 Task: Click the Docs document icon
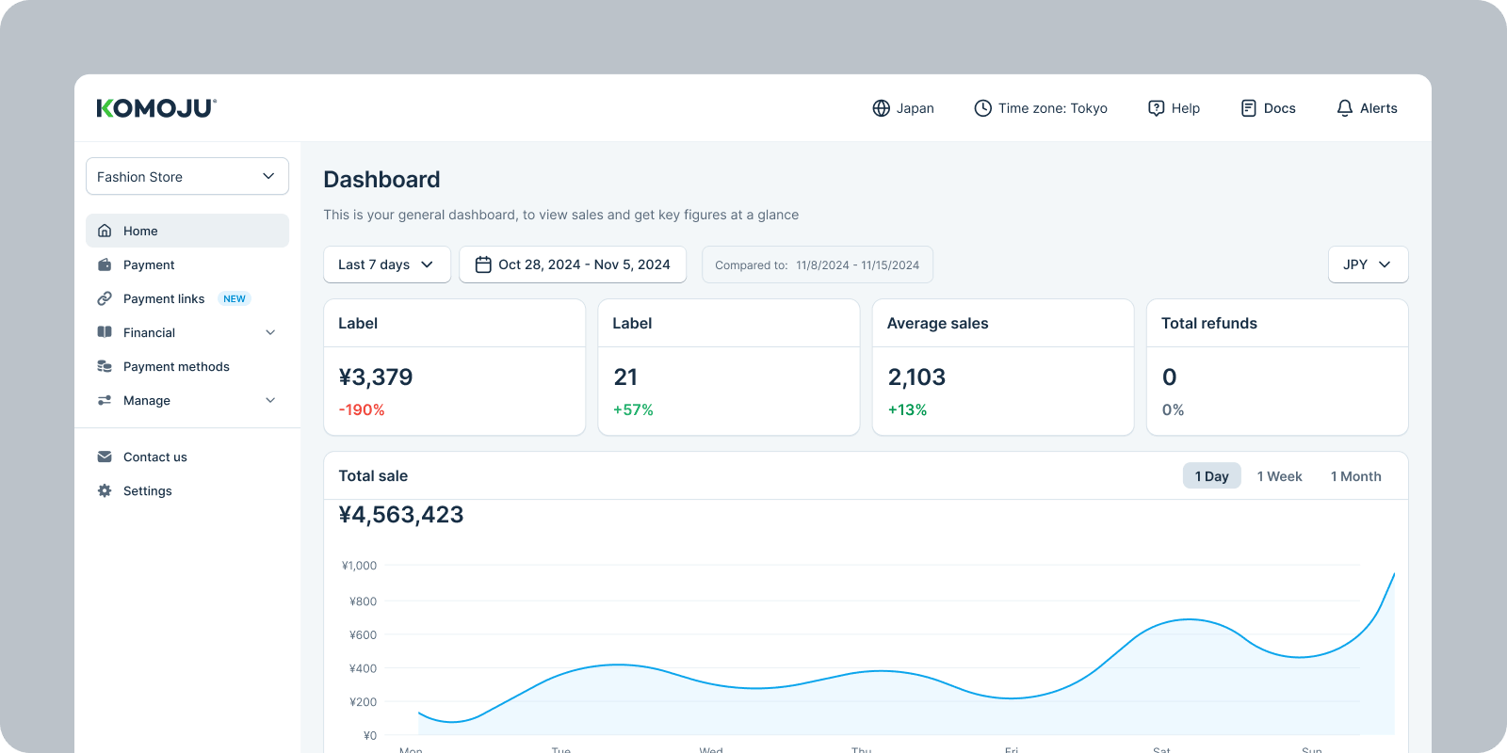coord(1248,108)
